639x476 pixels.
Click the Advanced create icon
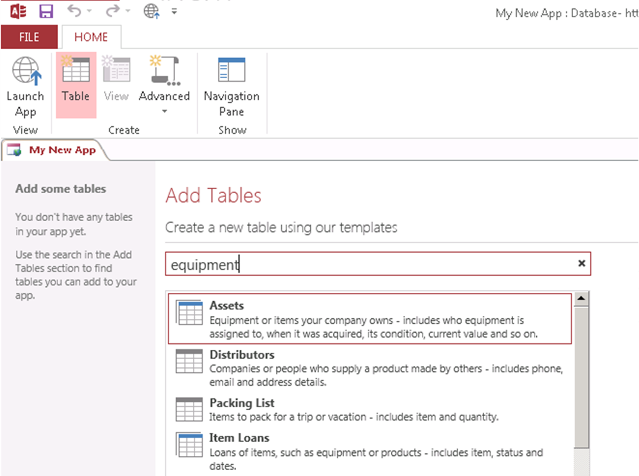pos(164,71)
